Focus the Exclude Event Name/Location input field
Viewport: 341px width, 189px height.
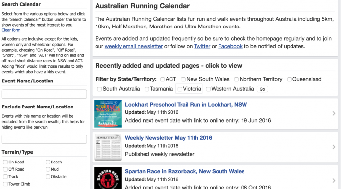[x=45, y=139]
